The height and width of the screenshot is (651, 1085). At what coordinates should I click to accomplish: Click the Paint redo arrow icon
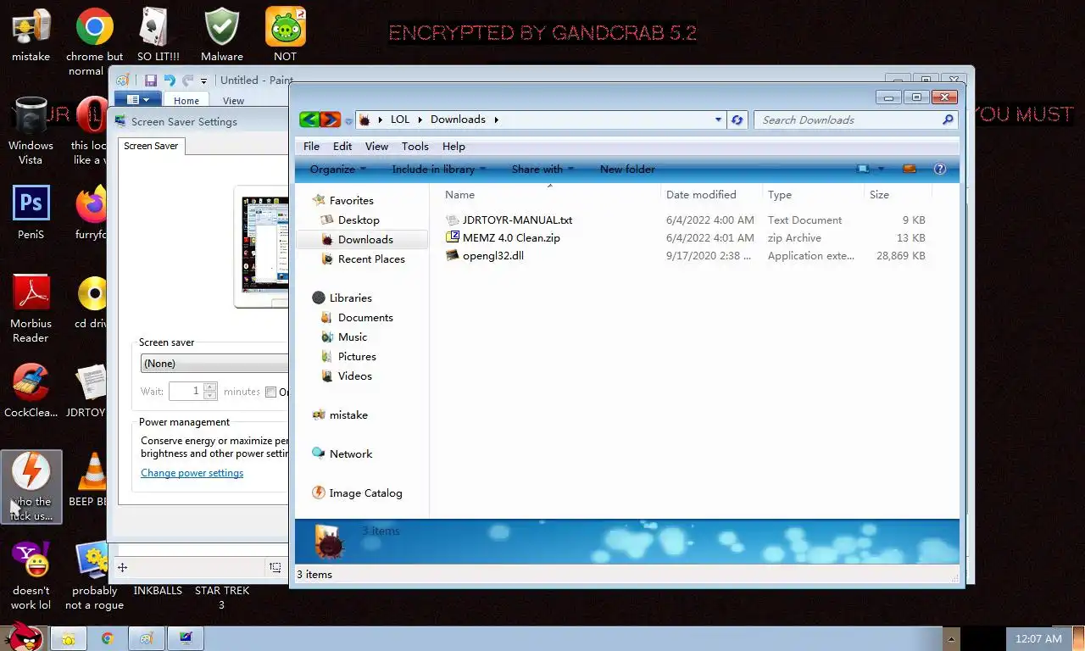[187, 81]
